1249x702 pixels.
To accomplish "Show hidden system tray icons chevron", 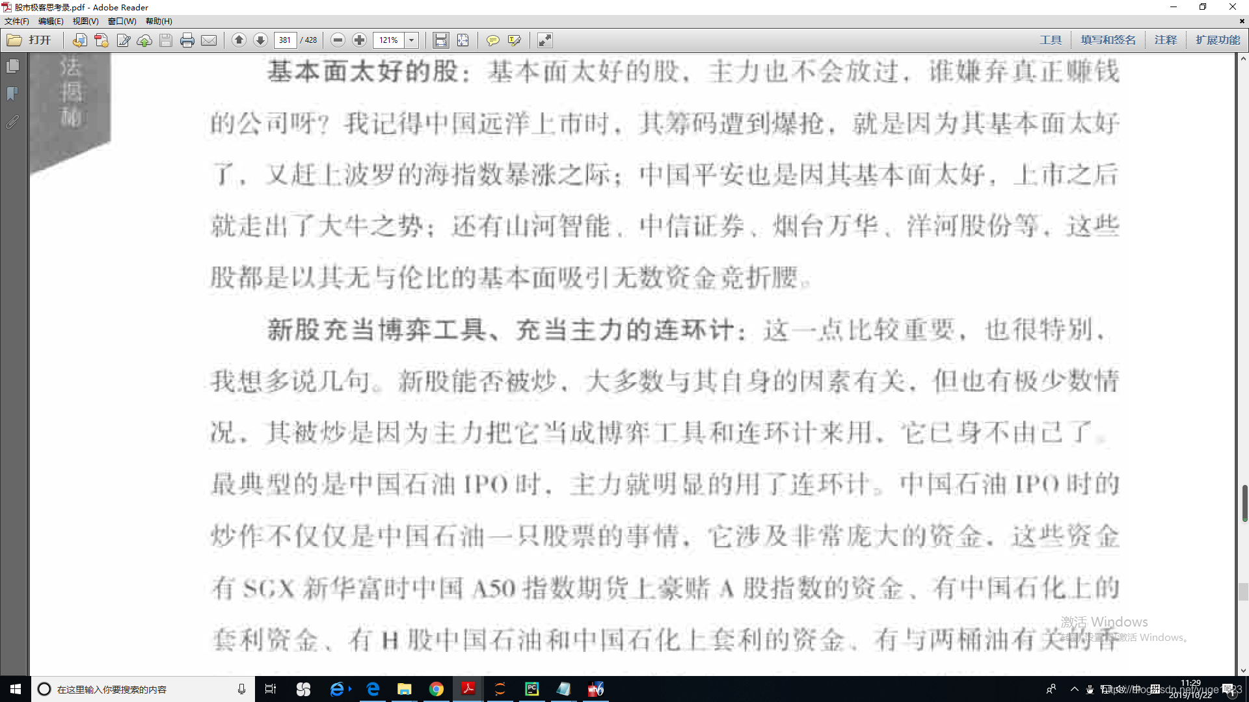I will click(1074, 689).
